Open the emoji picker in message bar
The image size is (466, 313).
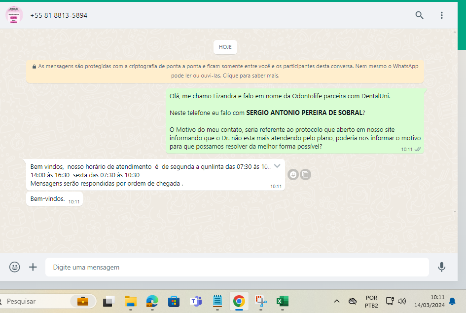(15, 267)
